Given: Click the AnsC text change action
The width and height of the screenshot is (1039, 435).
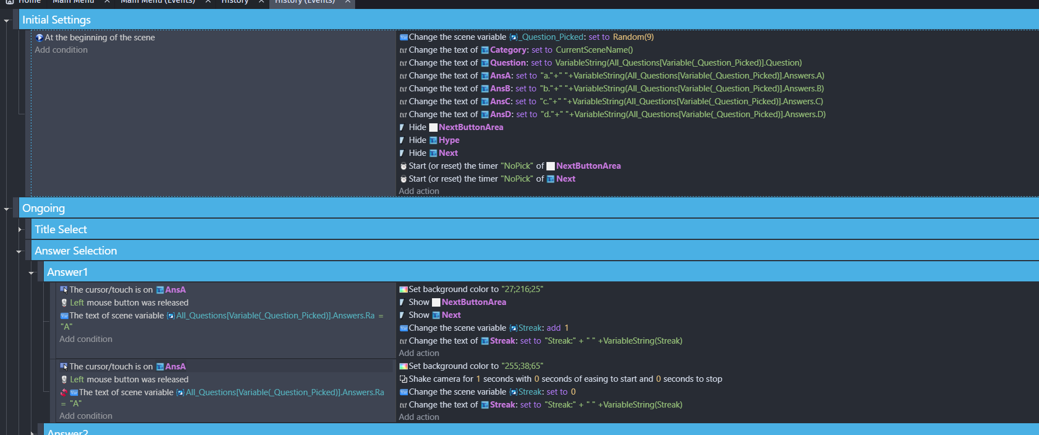Looking at the screenshot, I should (611, 101).
